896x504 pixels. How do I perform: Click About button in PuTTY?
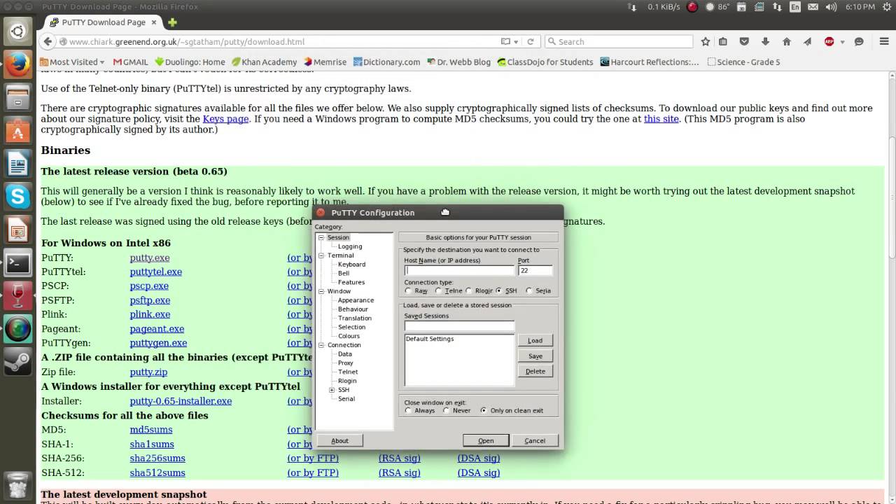pyautogui.click(x=339, y=441)
